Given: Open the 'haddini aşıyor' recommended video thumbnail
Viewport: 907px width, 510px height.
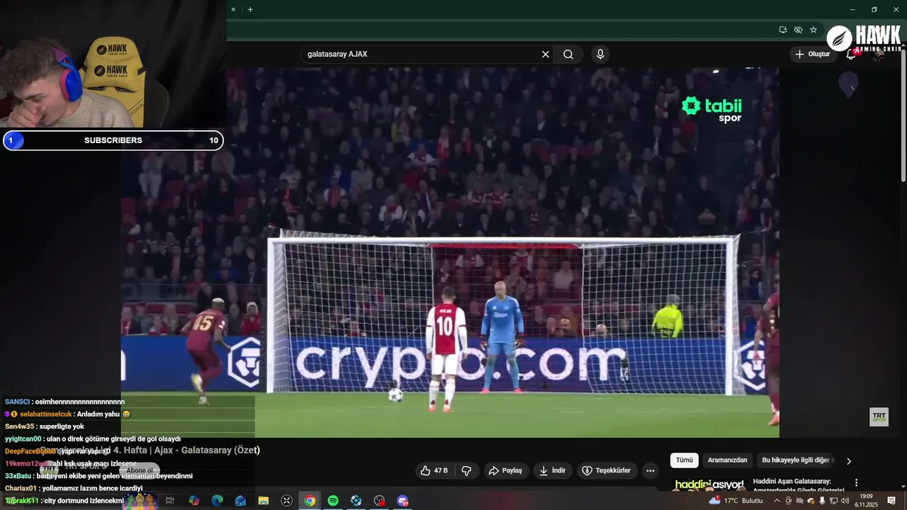Looking at the screenshot, I should [x=709, y=484].
